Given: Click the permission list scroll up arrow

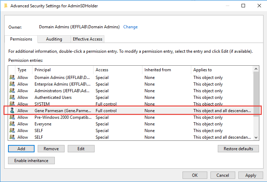Looking at the screenshot, I should click(x=256, y=69).
